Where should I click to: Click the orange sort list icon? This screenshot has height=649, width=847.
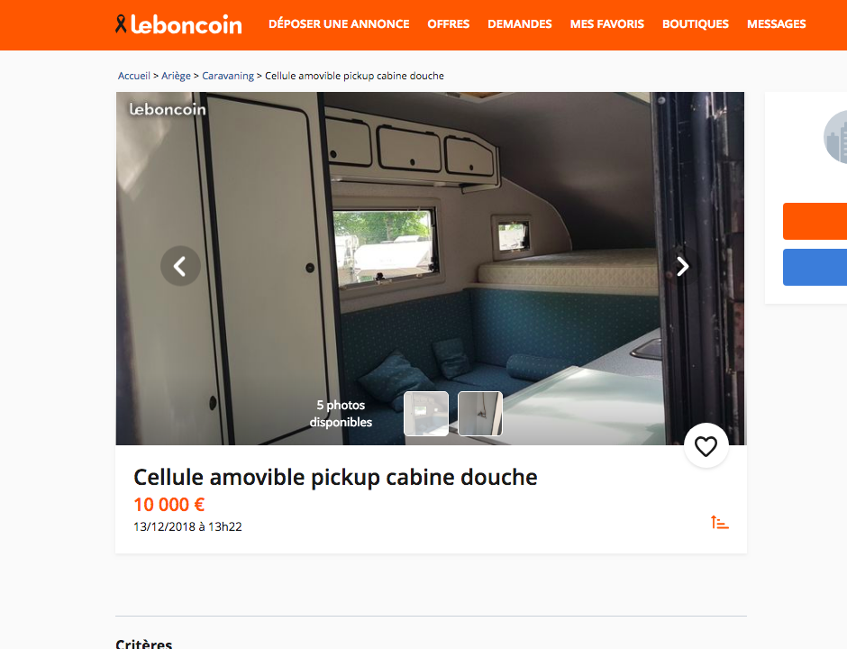pos(720,523)
